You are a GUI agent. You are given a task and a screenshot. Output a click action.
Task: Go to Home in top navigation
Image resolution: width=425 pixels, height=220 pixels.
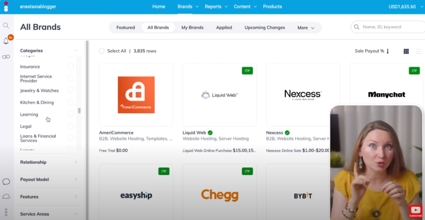159,7
